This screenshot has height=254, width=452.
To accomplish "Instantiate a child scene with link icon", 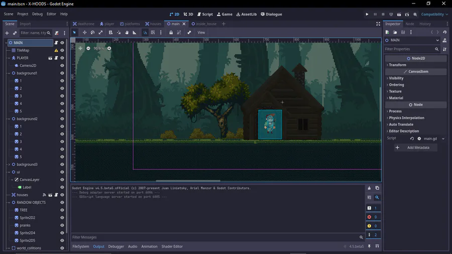I will click(x=15, y=33).
